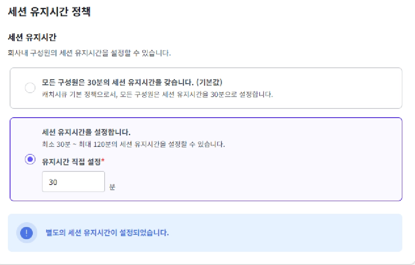Click the 캐치시큐 기본 정책으로서 description text
Viewport: 415px width, 265px height.
coord(157,94)
